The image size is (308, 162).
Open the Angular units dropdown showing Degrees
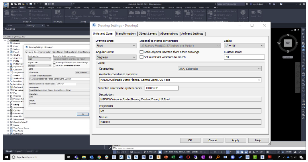116,57
